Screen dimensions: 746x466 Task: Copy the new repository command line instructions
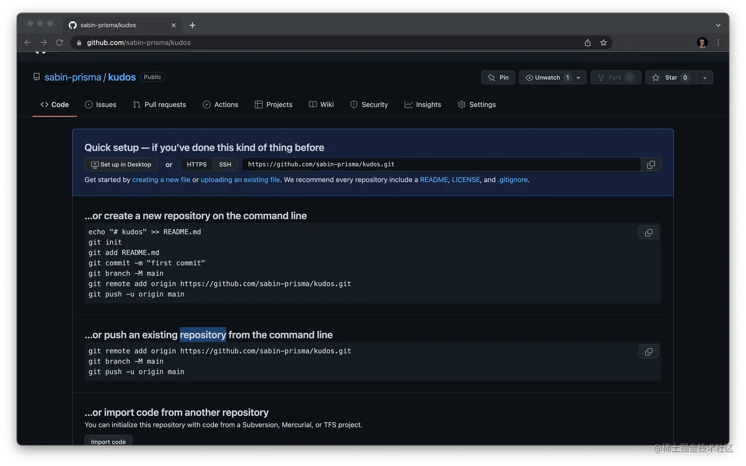click(x=648, y=232)
